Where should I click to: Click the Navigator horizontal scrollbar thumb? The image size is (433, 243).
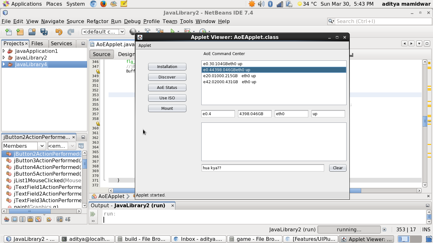29,211
